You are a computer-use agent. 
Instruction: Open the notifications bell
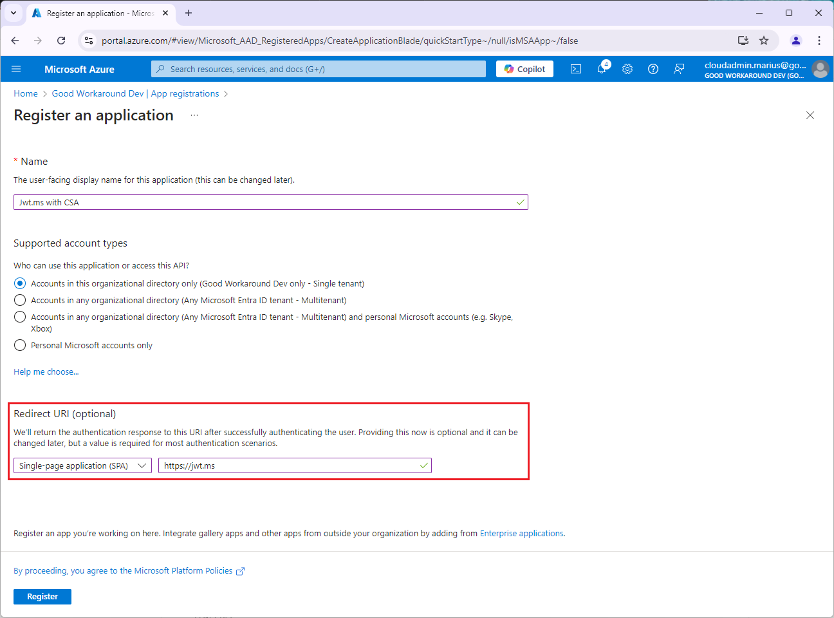pos(602,69)
